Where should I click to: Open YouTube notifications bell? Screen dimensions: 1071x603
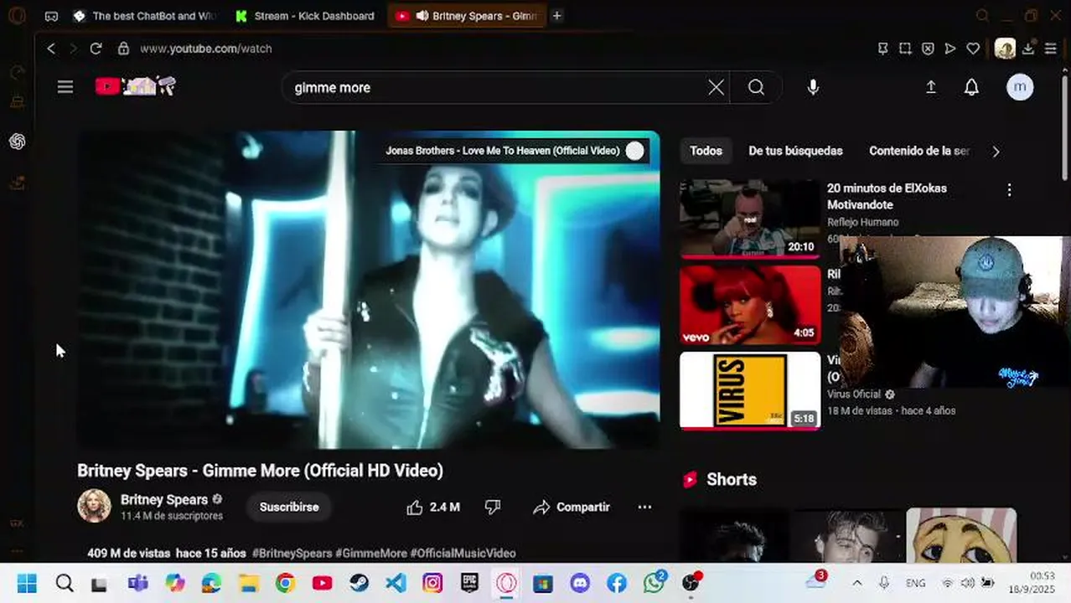coord(971,87)
